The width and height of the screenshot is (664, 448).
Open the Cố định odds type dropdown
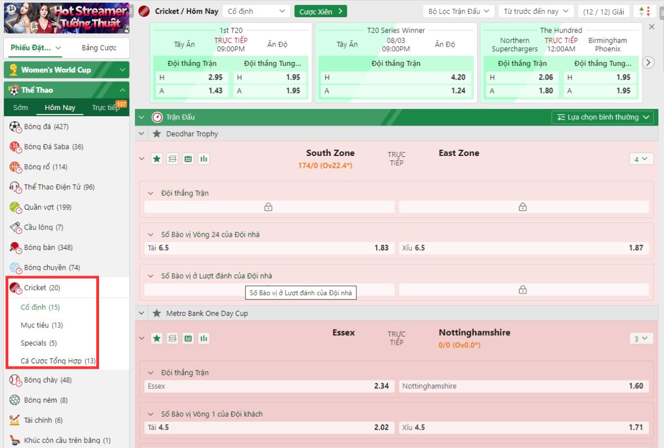[x=257, y=11]
